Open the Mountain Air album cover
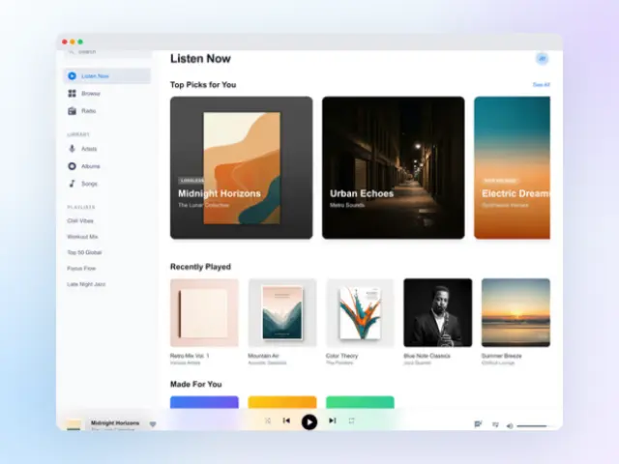 (x=282, y=313)
